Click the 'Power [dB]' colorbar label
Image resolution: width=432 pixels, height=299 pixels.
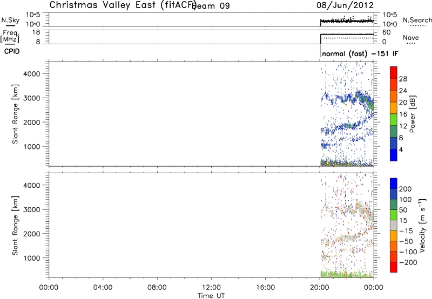click(x=412, y=114)
